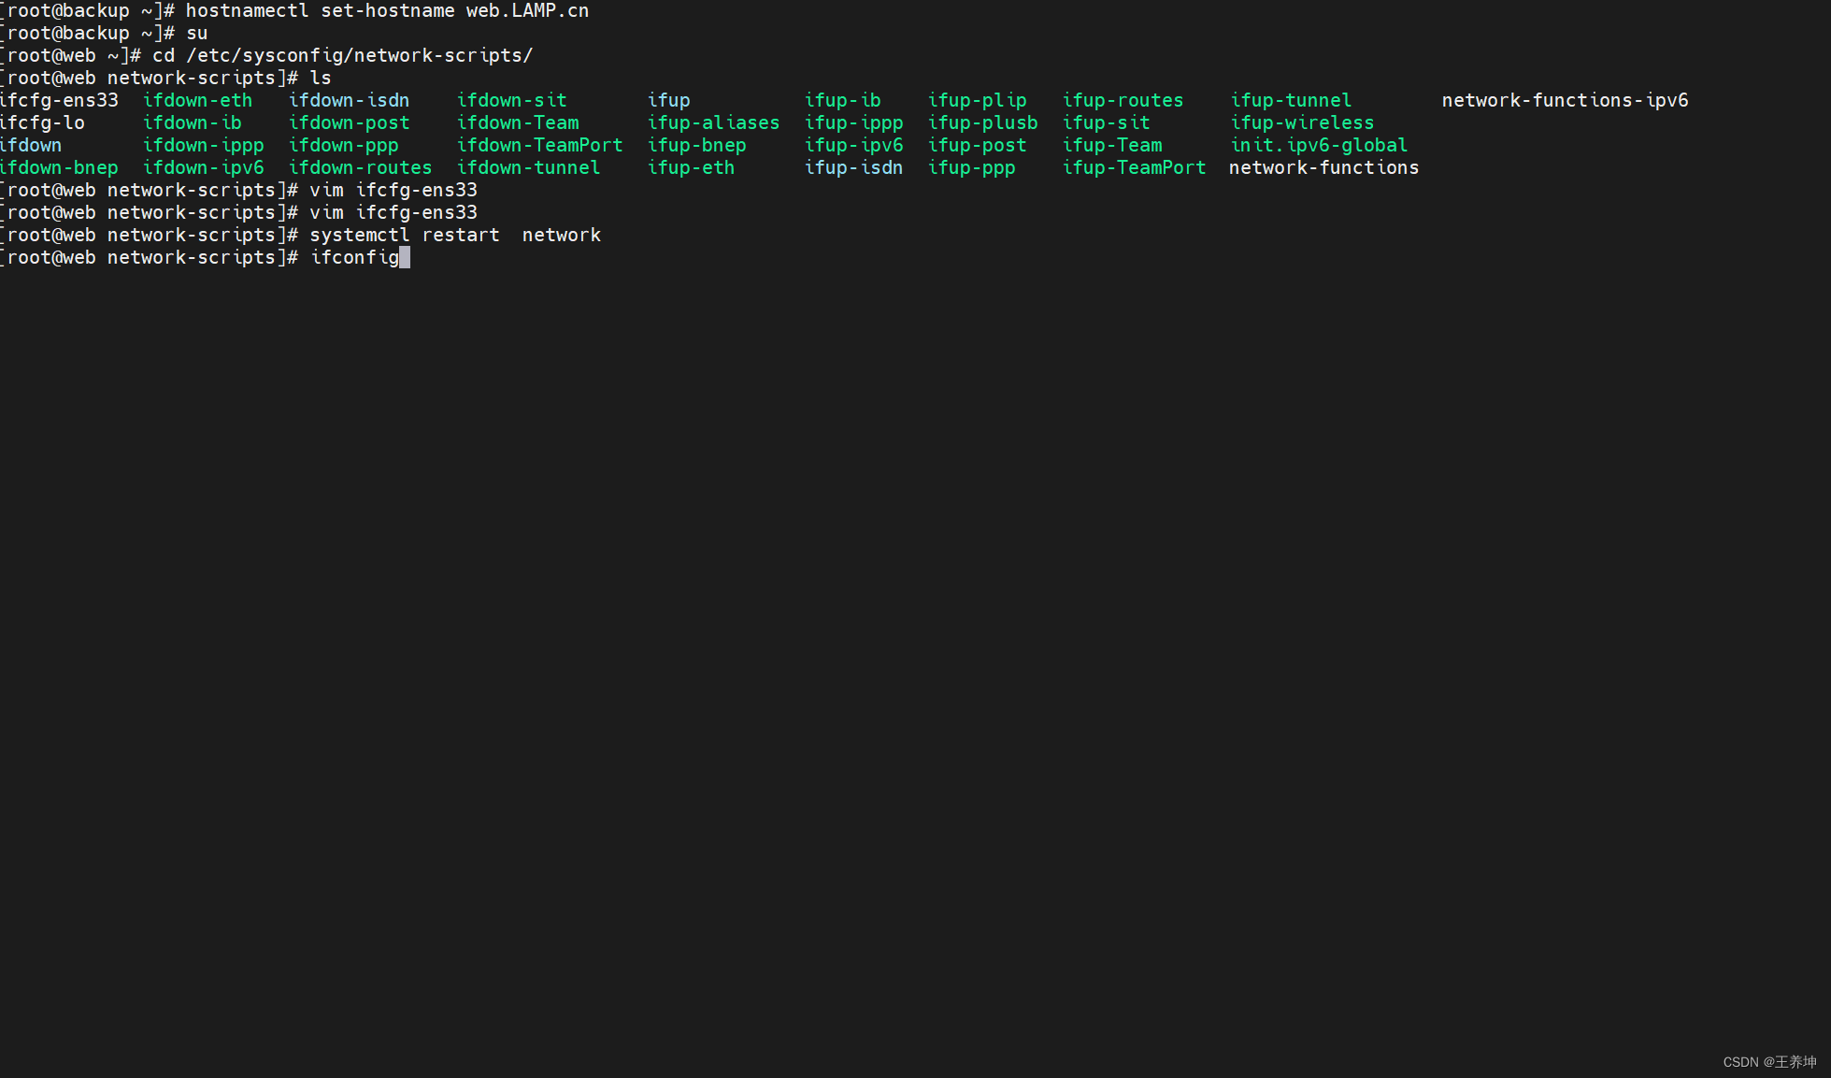This screenshot has width=1831, height=1078.
Task: Click the ifup-aliases script name
Action: [x=713, y=122]
